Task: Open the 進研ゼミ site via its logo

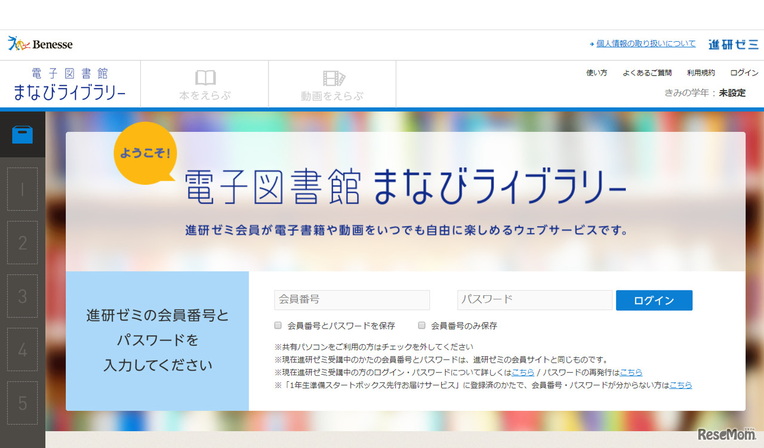Action: coord(733,44)
